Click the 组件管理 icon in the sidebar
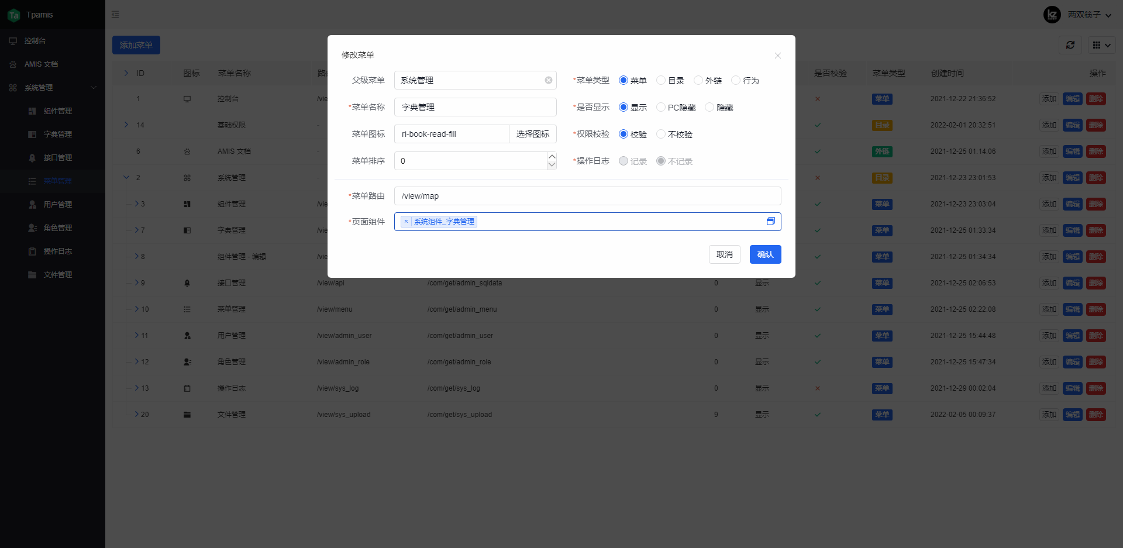 [32, 111]
